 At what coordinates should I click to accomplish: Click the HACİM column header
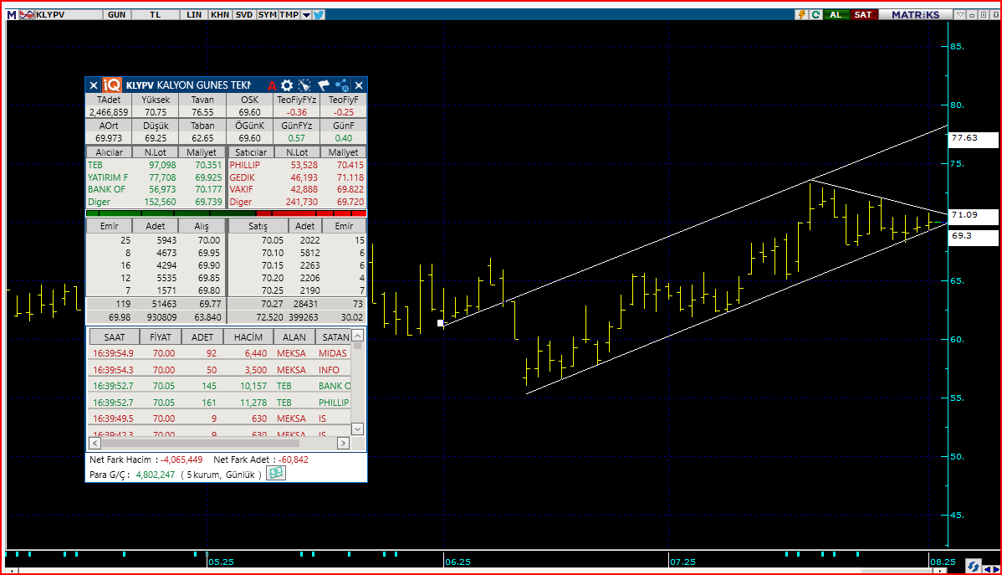248,337
